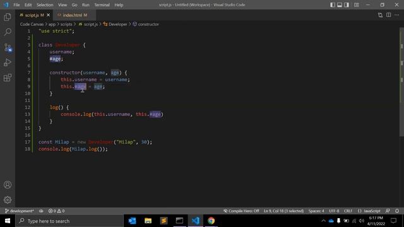The image size is (404, 227).
Task: Open the Extensions view
Action: coord(8,78)
